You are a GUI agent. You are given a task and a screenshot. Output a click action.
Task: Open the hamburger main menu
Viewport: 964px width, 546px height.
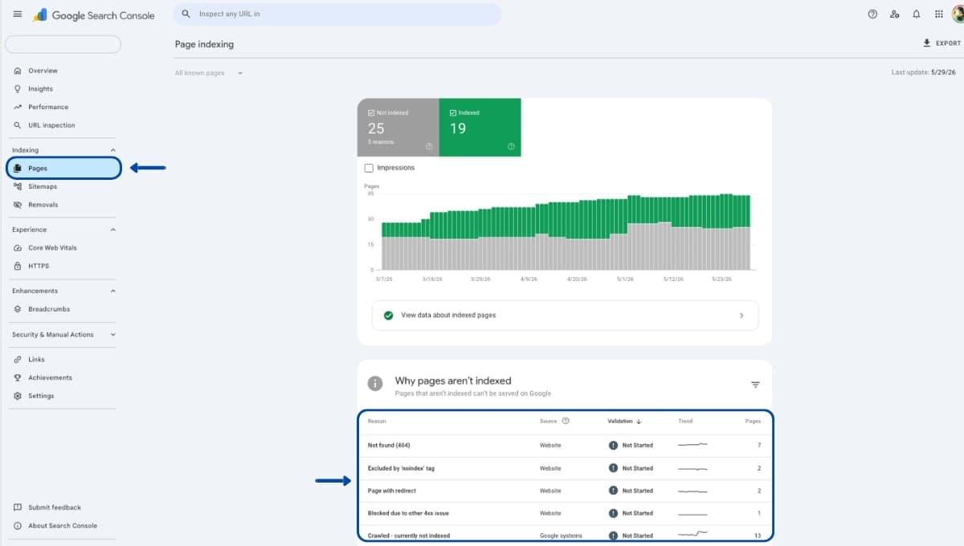coord(18,14)
